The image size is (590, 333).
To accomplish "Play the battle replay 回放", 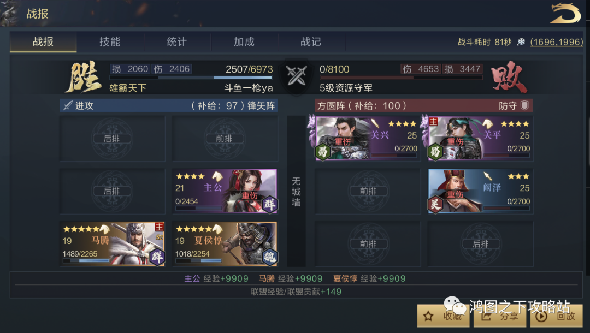I will [557, 316].
